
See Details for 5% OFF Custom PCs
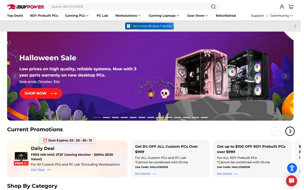(x=145, y=174)
